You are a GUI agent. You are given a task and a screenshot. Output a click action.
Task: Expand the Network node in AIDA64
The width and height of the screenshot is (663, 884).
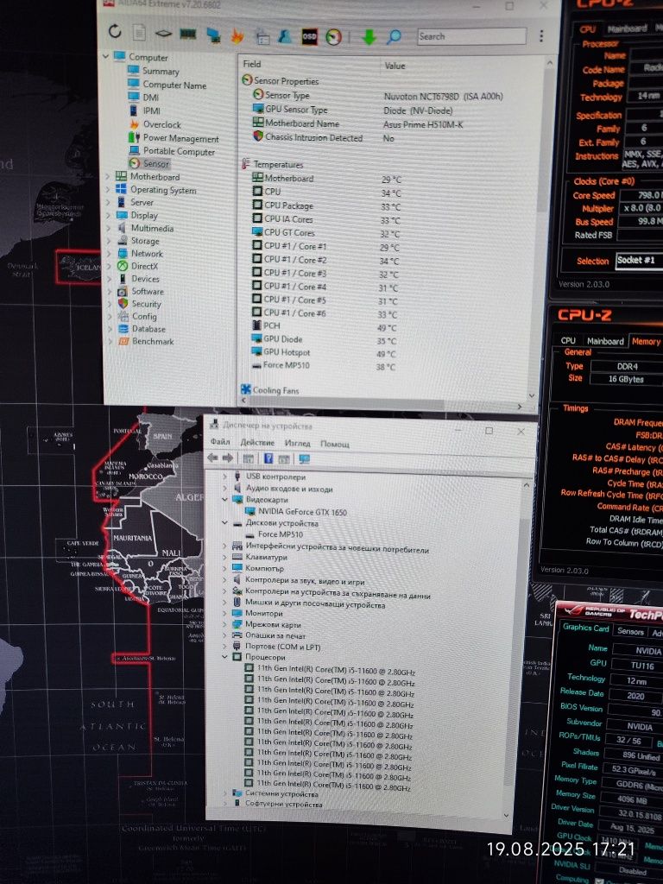point(110,254)
